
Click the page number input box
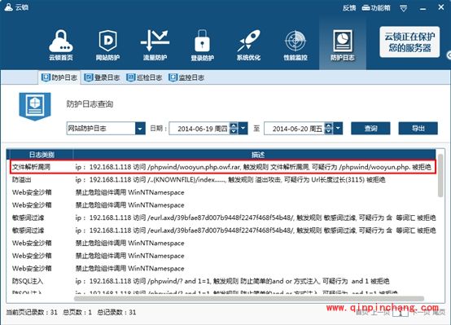(x=401, y=313)
